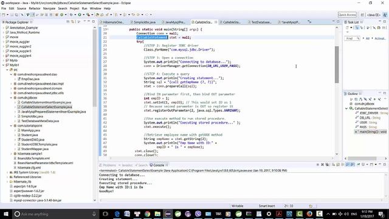
Task: Switch to the TestDatabase editor tab
Action: (260, 22)
